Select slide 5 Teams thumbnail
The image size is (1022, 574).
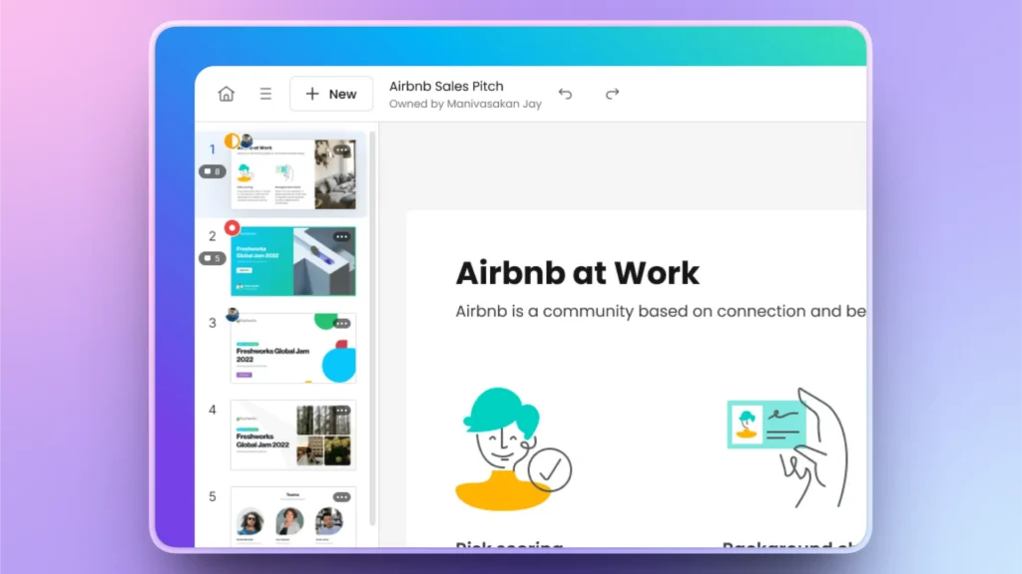click(x=293, y=517)
